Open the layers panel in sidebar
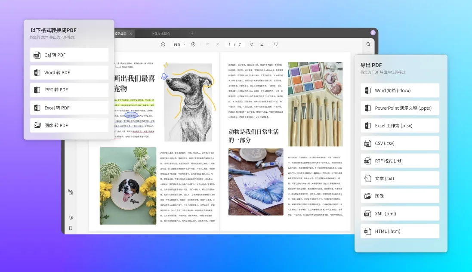472x272 pixels. tap(71, 217)
